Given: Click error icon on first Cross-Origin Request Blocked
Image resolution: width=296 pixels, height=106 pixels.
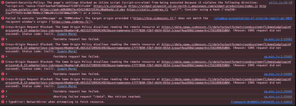Looking at the screenshot, I should tap(3, 27).
